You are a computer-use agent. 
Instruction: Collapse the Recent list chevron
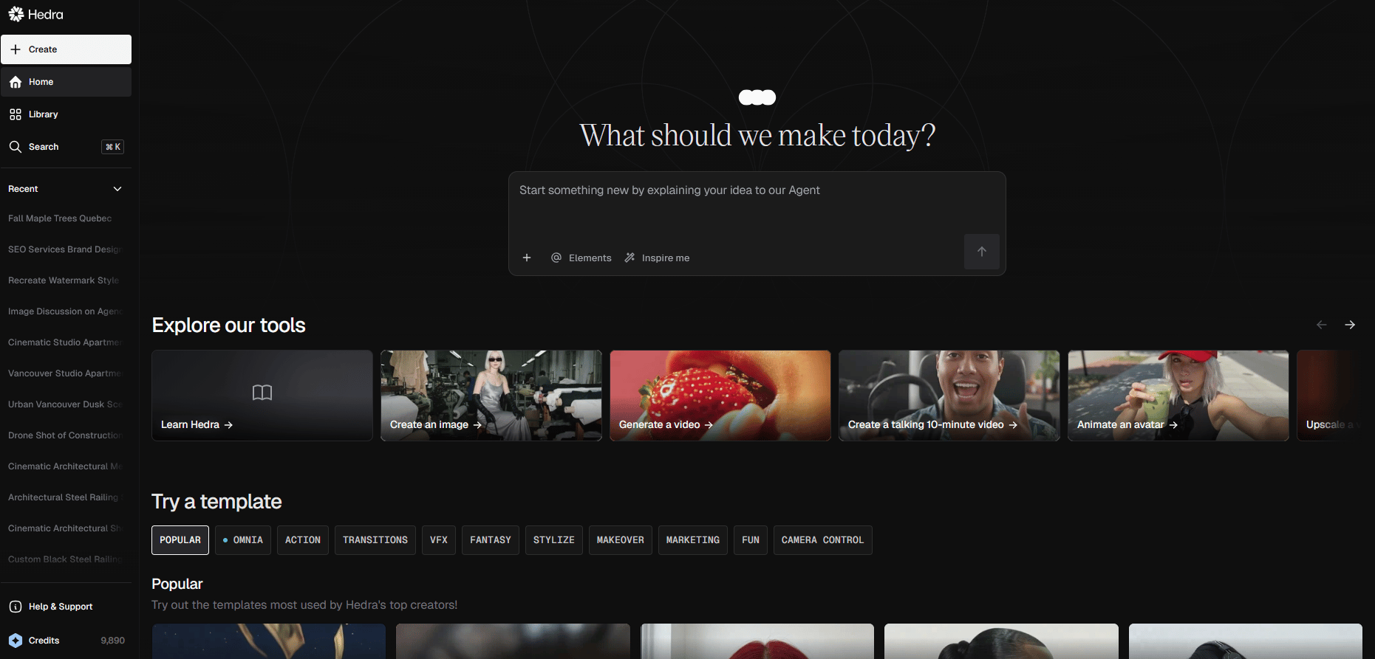pos(117,189)
